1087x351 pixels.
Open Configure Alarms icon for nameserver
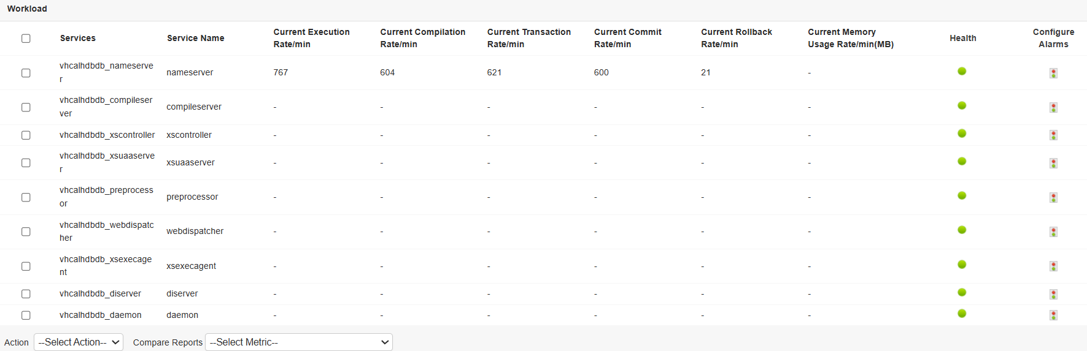pos(1053,73)
